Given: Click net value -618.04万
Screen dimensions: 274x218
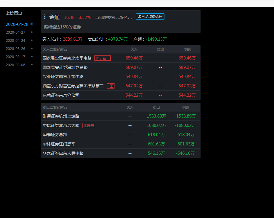Looking at the screenshot, I should [185, 135].
